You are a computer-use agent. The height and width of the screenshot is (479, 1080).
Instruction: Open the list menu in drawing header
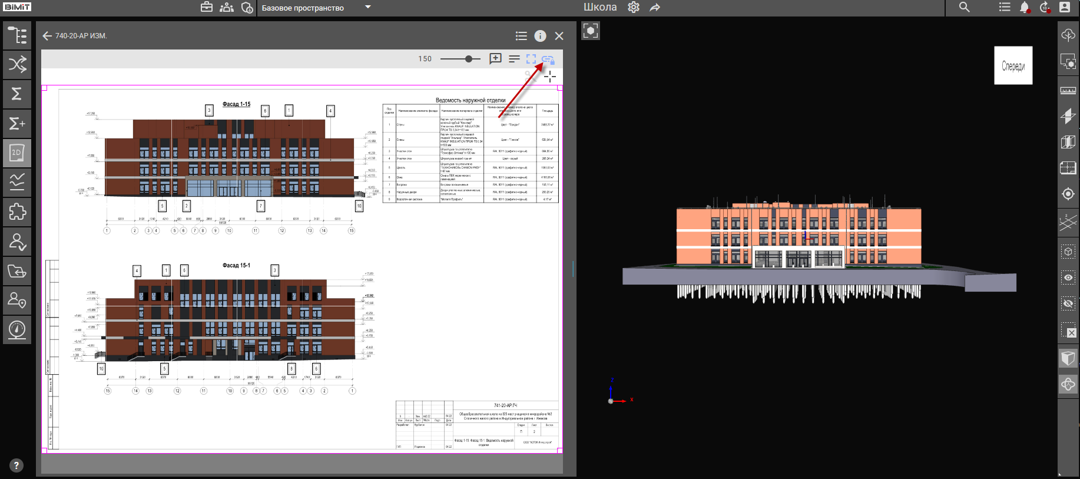tap(521, 36)
